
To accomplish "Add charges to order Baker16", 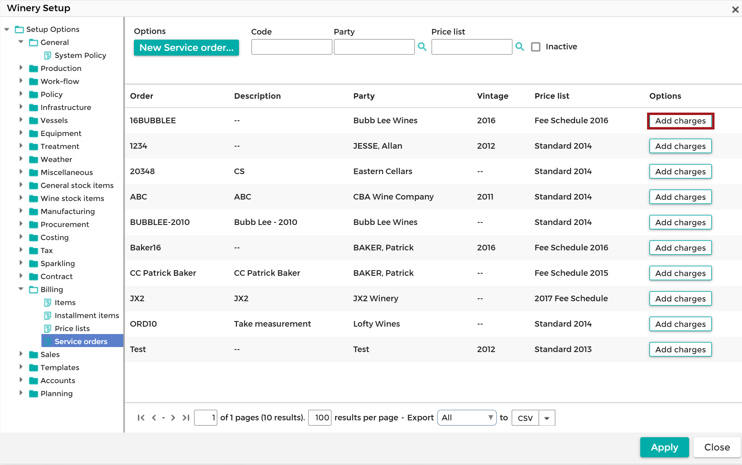I will tap(680, 248).
